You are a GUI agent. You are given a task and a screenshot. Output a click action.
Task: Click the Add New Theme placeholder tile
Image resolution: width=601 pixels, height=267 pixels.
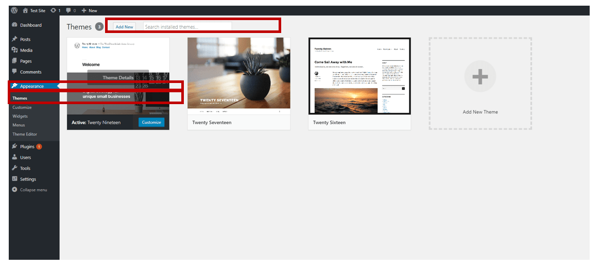pyautogui.click(x=480, y=84)
